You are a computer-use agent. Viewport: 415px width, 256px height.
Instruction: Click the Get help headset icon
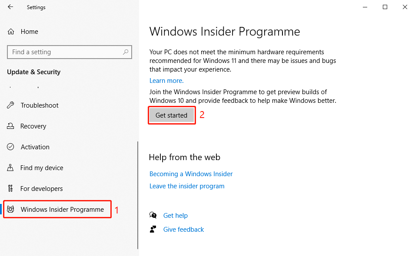(153, 215)
